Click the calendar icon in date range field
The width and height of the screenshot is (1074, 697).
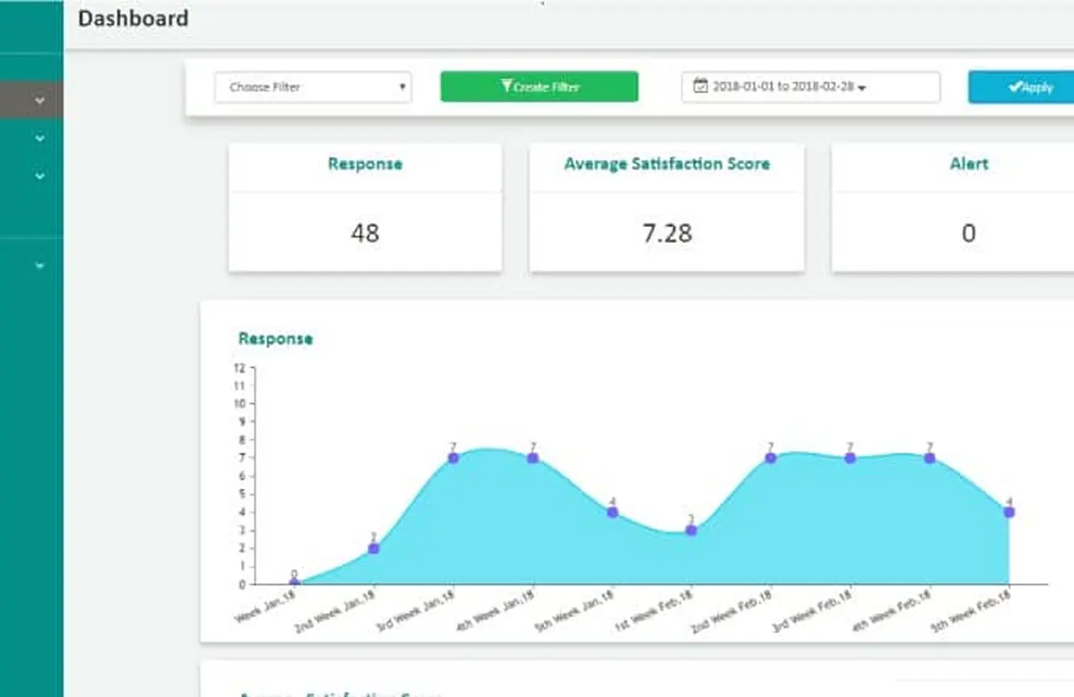(699, 86)
